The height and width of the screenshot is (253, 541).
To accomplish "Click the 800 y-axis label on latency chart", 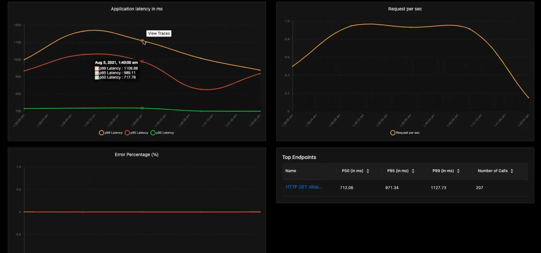I will [18, 94].
